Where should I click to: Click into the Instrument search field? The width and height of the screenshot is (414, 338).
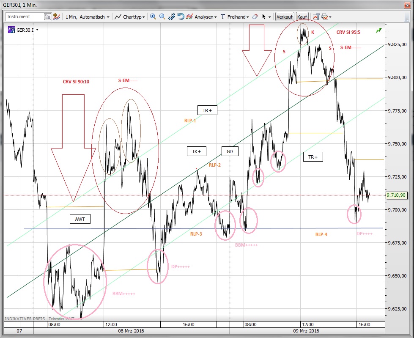coord(24,17)
